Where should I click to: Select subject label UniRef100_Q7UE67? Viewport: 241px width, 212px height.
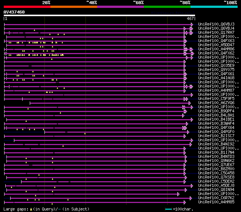216,165
